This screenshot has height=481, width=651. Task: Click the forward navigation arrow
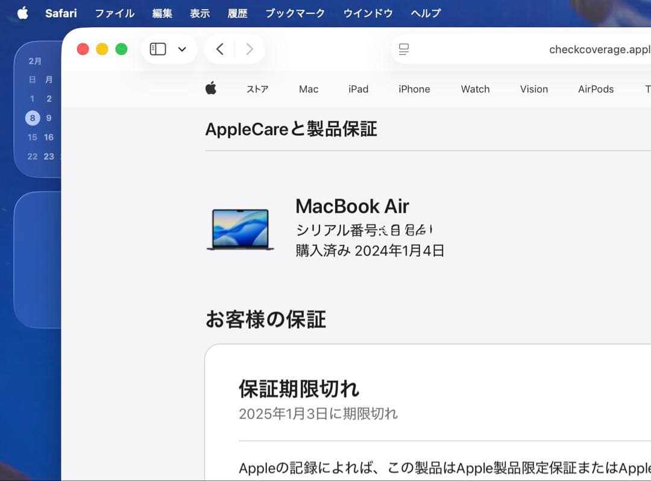pos(250,49)
